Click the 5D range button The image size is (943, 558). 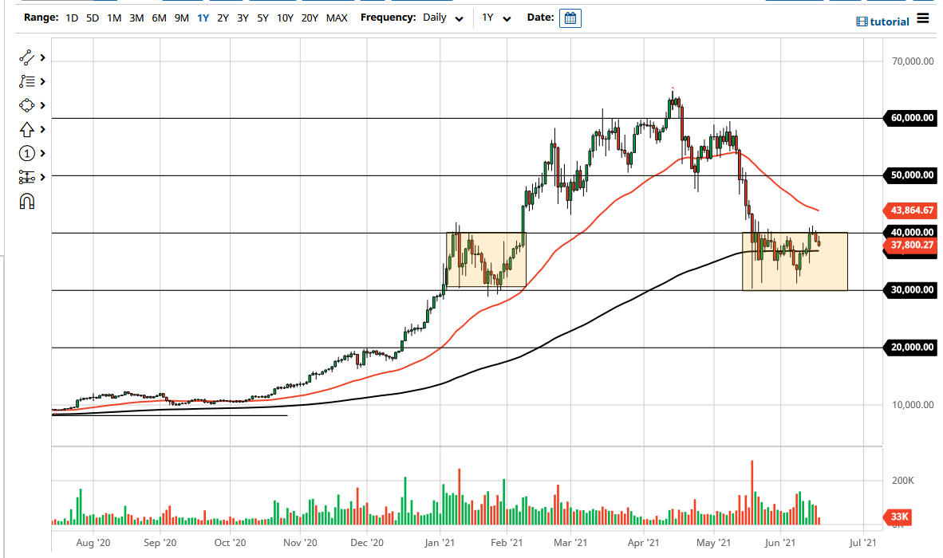[91, 17]
